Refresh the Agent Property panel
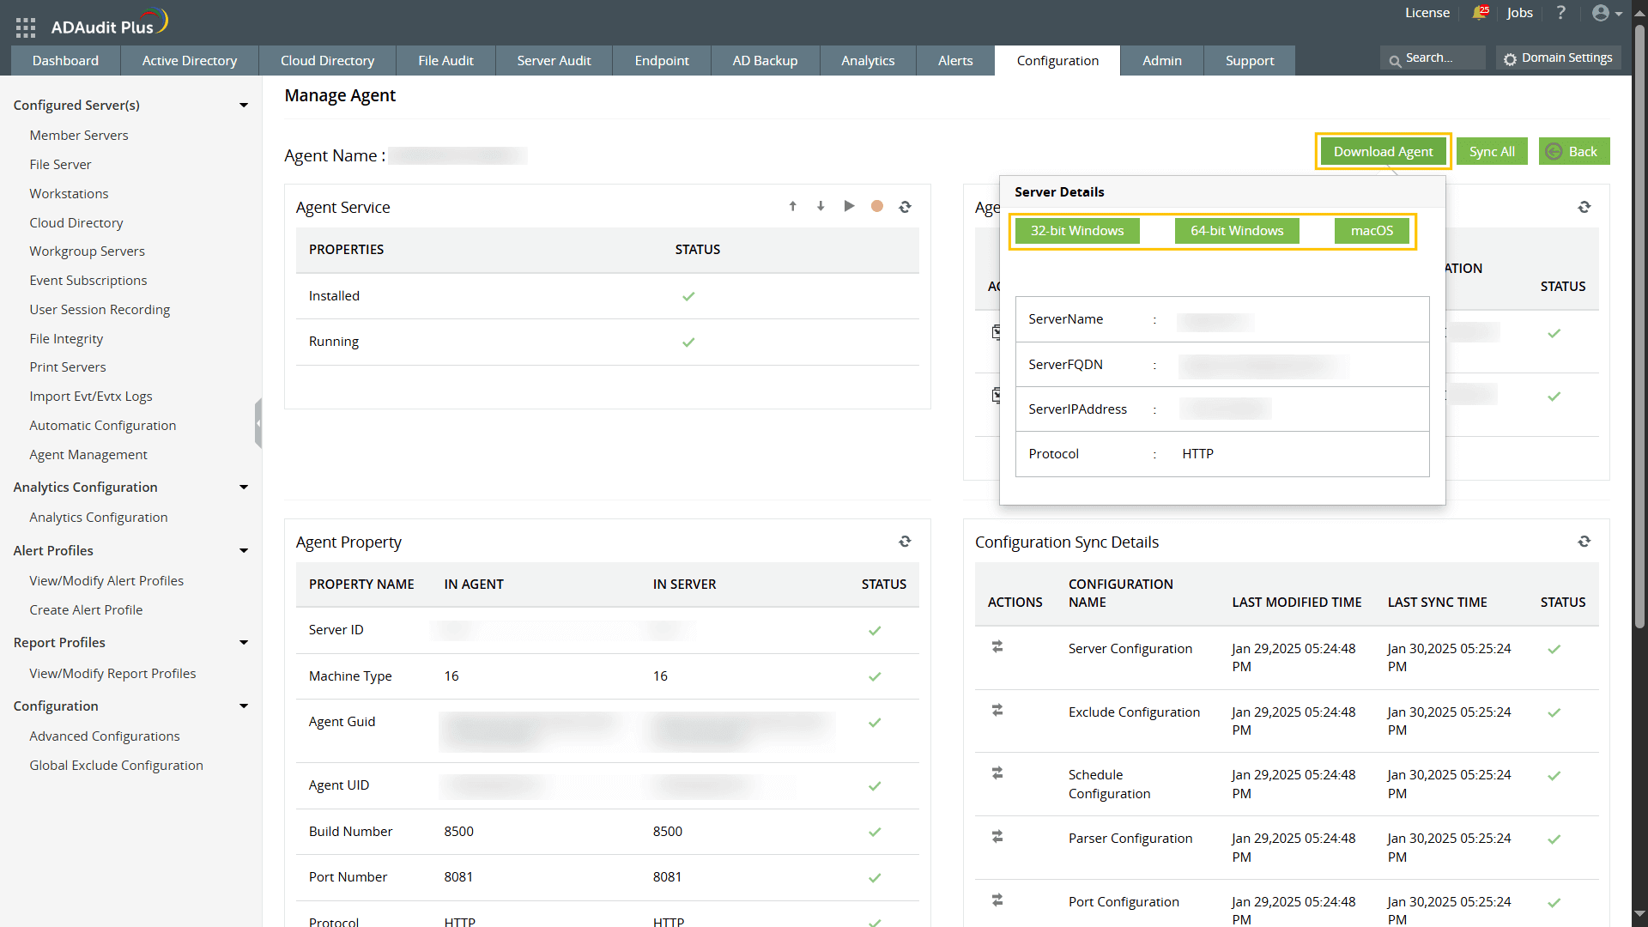The height and width of the screenshot is (927, 1648). pos(905,542)
